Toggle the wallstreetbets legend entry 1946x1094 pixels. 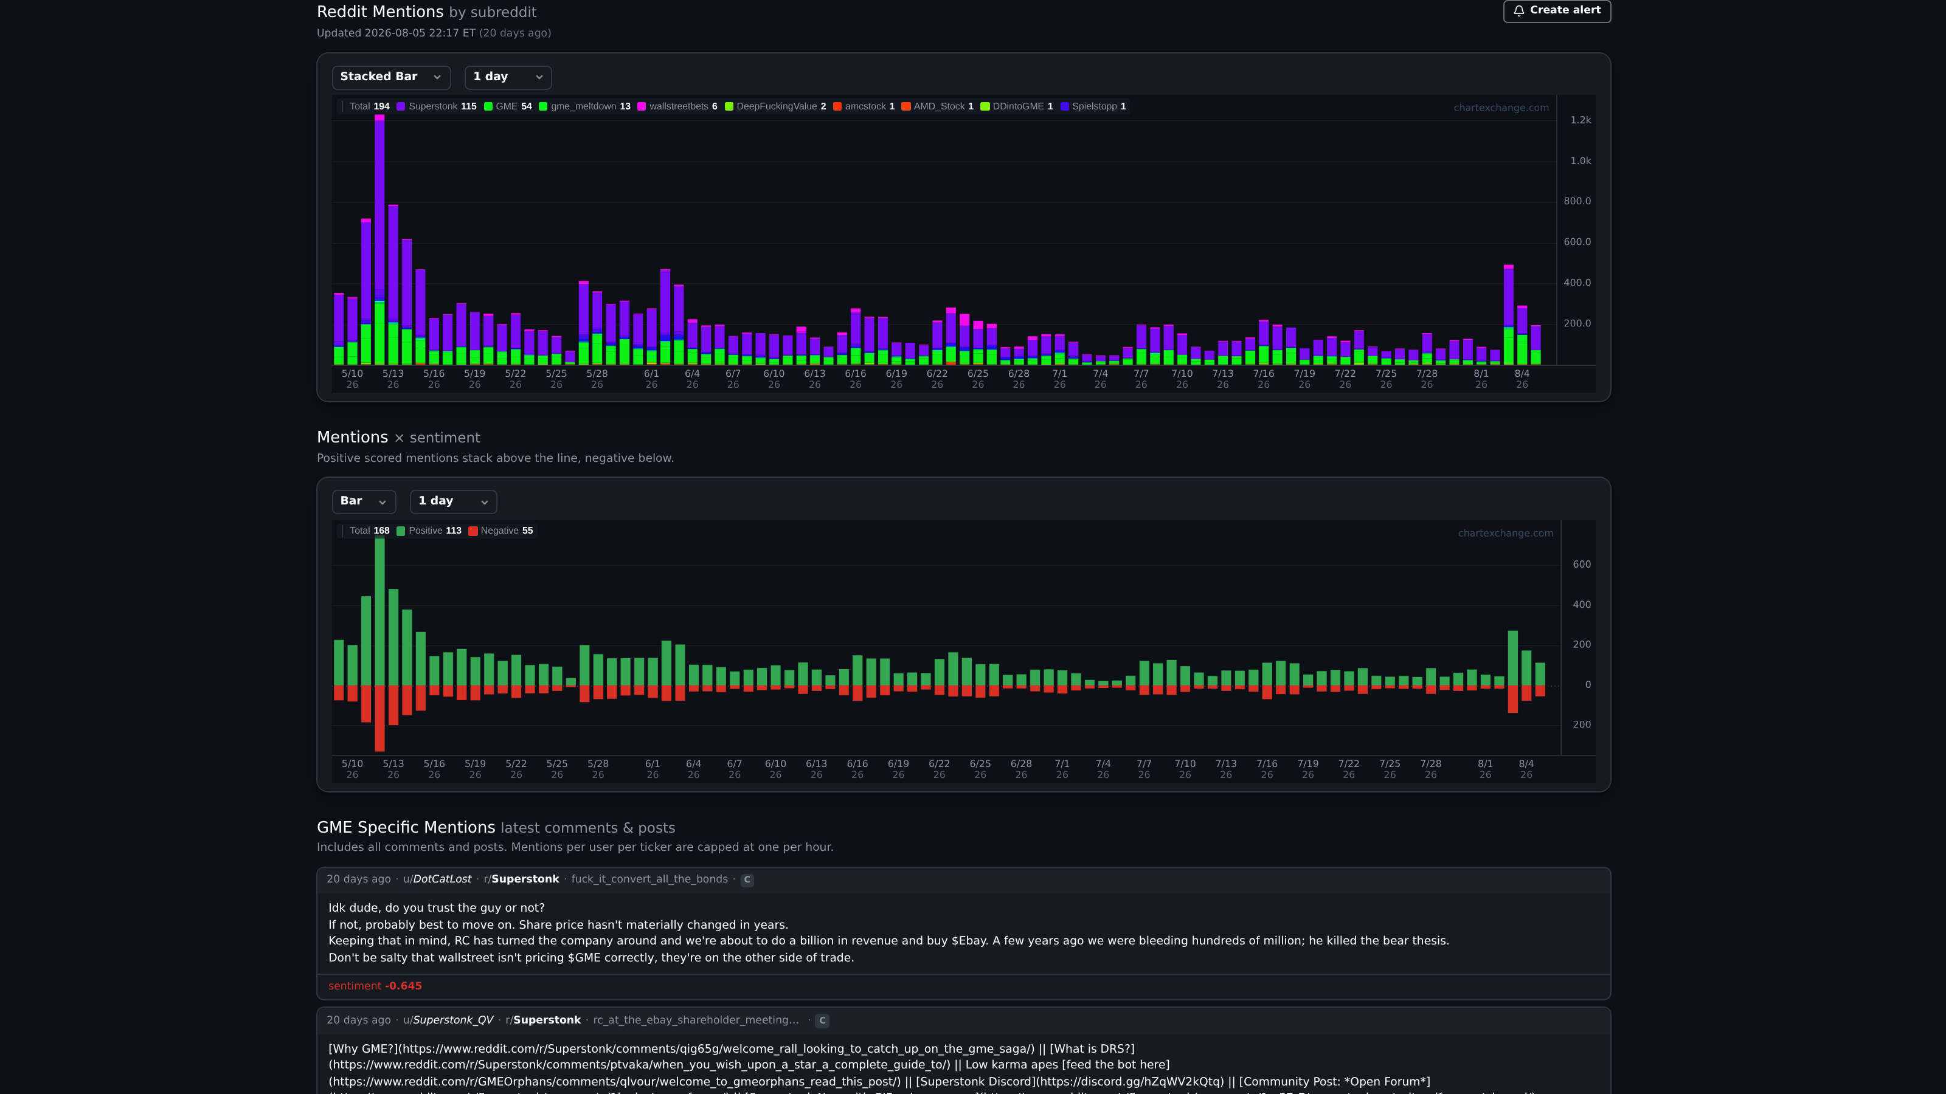tap(677, 106)
